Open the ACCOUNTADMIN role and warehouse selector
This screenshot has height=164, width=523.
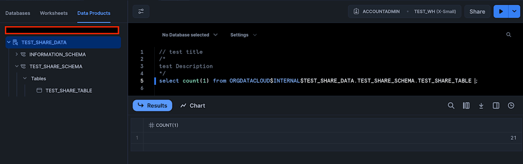[x=404, y=12]
